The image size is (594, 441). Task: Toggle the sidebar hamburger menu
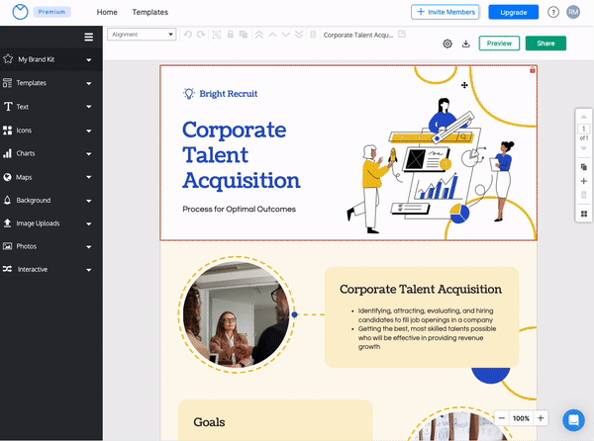click(89, 37)
